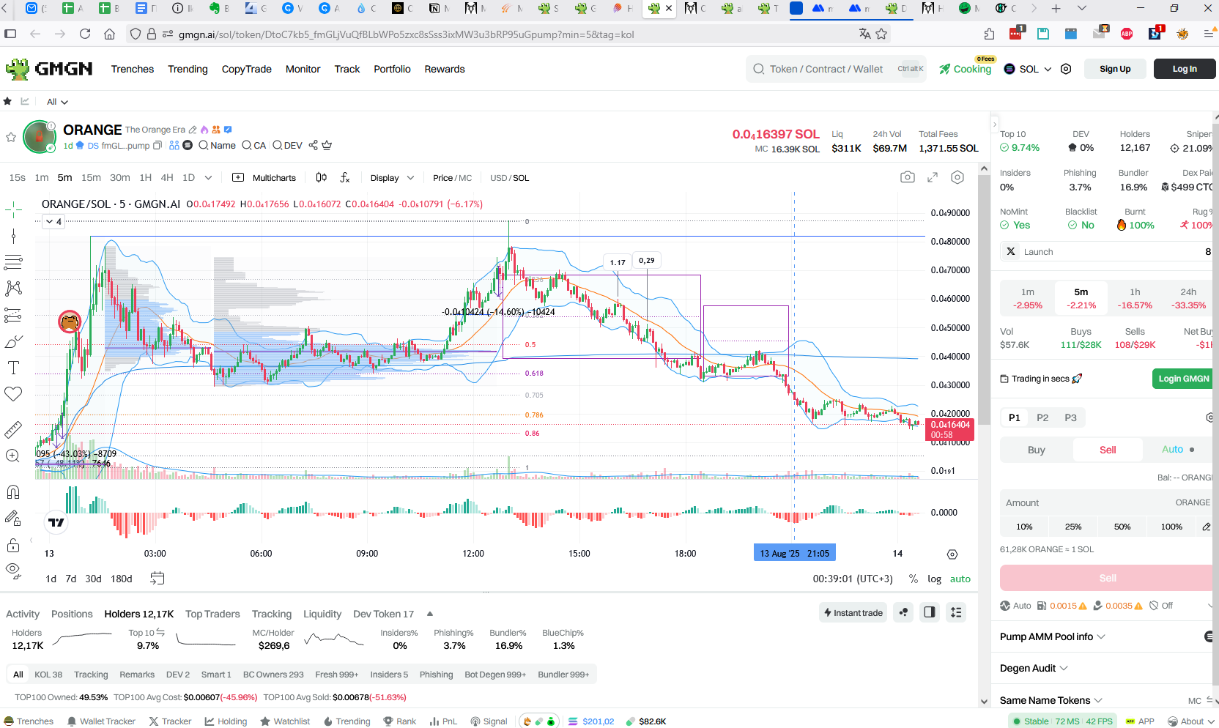The width and height of the screenshot is (1219, 728).
Task: Select the KOL 38 filter tab
Action: [48, 675]
